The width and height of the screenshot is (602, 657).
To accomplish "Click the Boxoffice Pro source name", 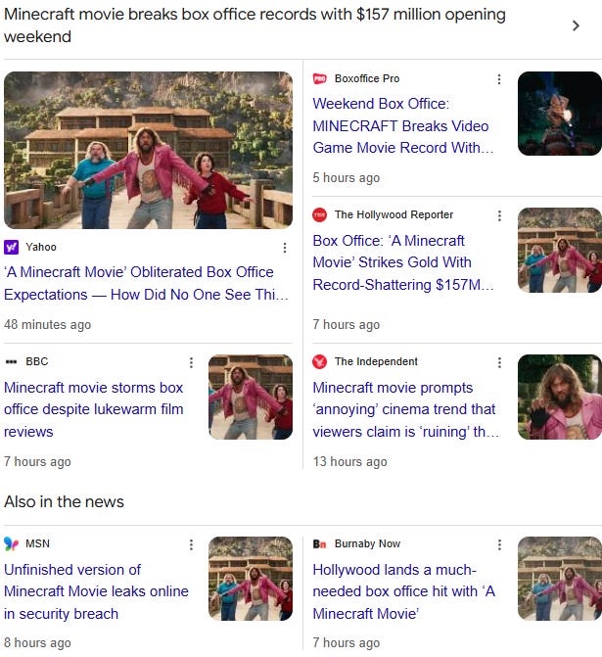I will tap(367, 78).
